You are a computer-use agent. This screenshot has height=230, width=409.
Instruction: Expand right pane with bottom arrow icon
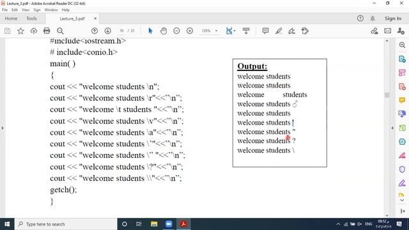402,211
